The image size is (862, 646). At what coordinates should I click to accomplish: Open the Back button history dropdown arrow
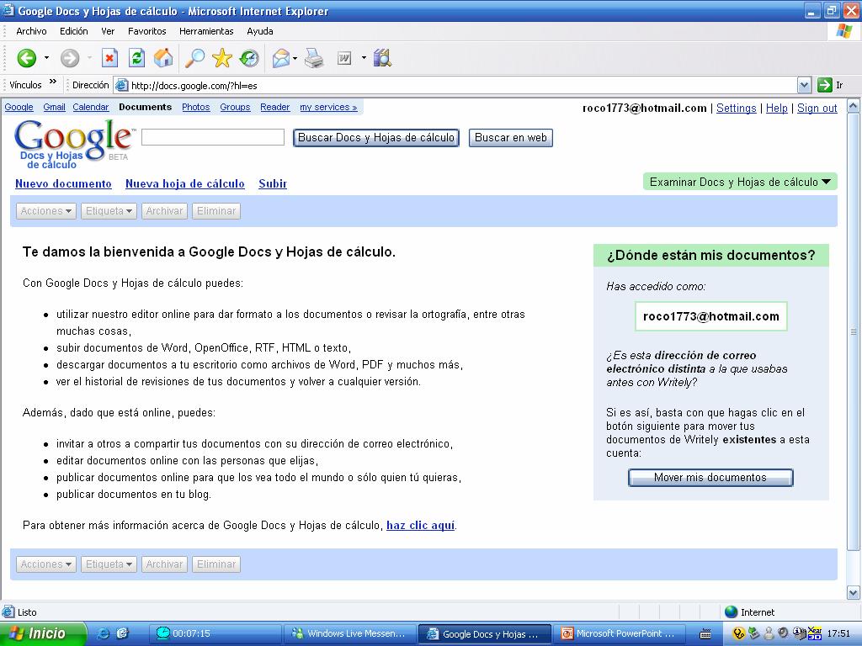[x=47, y=58]
